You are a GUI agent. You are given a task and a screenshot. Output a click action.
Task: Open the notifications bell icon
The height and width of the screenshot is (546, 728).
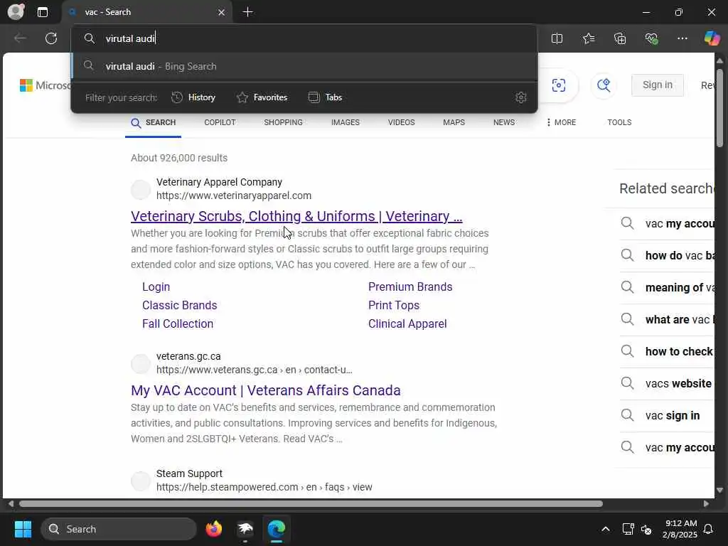coord(709,529)
